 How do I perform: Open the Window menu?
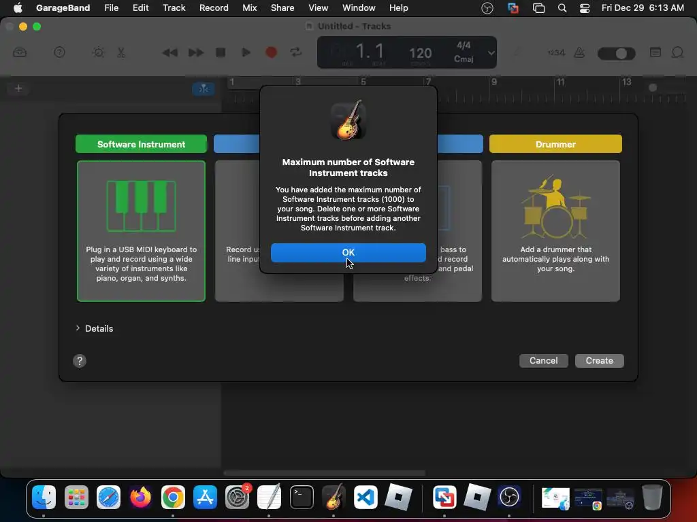(359, 7)
